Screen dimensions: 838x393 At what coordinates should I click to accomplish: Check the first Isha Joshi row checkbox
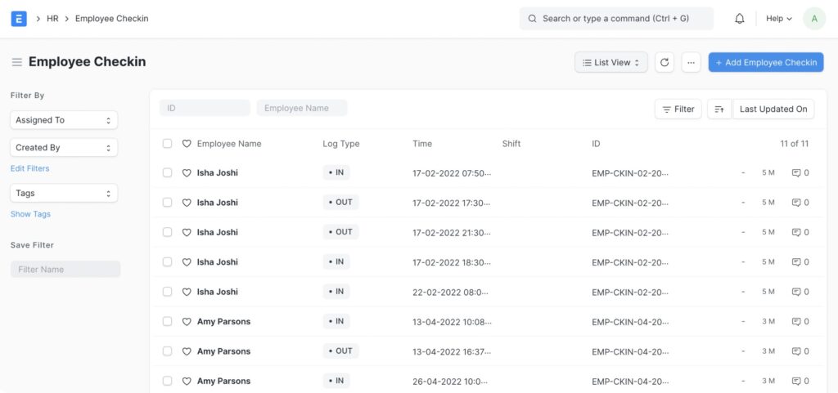coord(167,173)
